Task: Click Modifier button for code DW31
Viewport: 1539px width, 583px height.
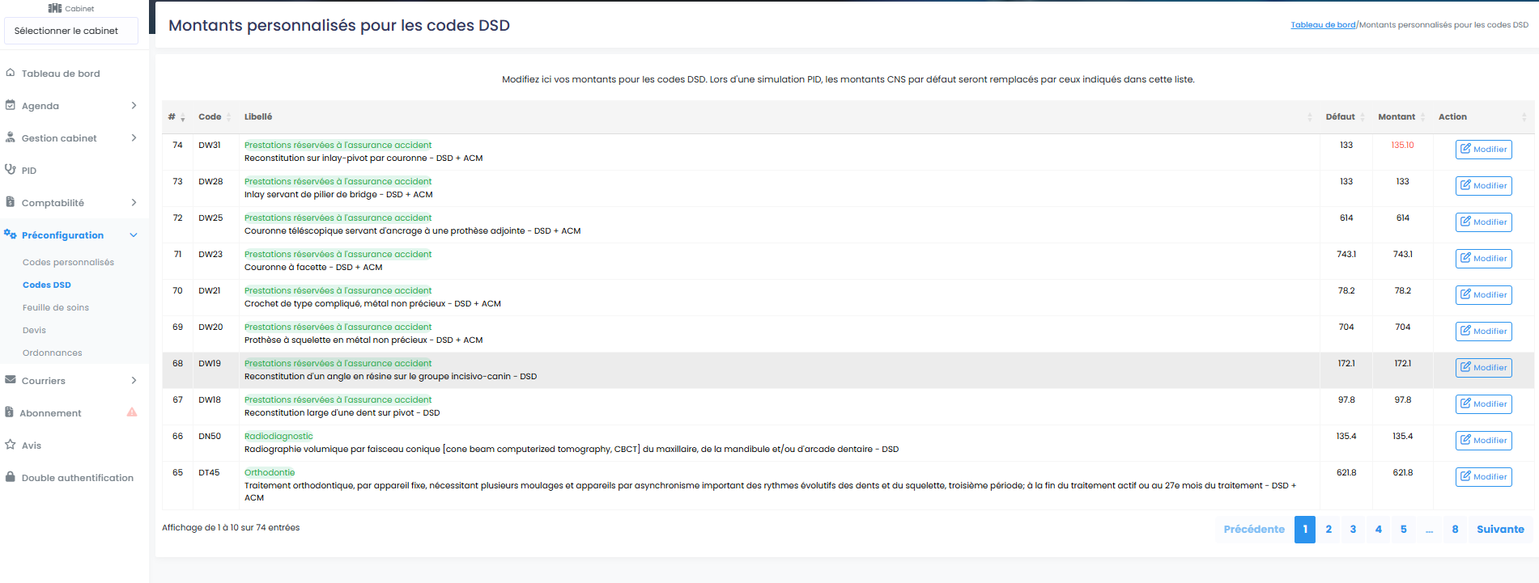Action: pyautogui.click(x=1483, y=150)
